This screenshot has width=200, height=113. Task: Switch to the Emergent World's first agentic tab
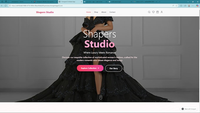(46, 2)
